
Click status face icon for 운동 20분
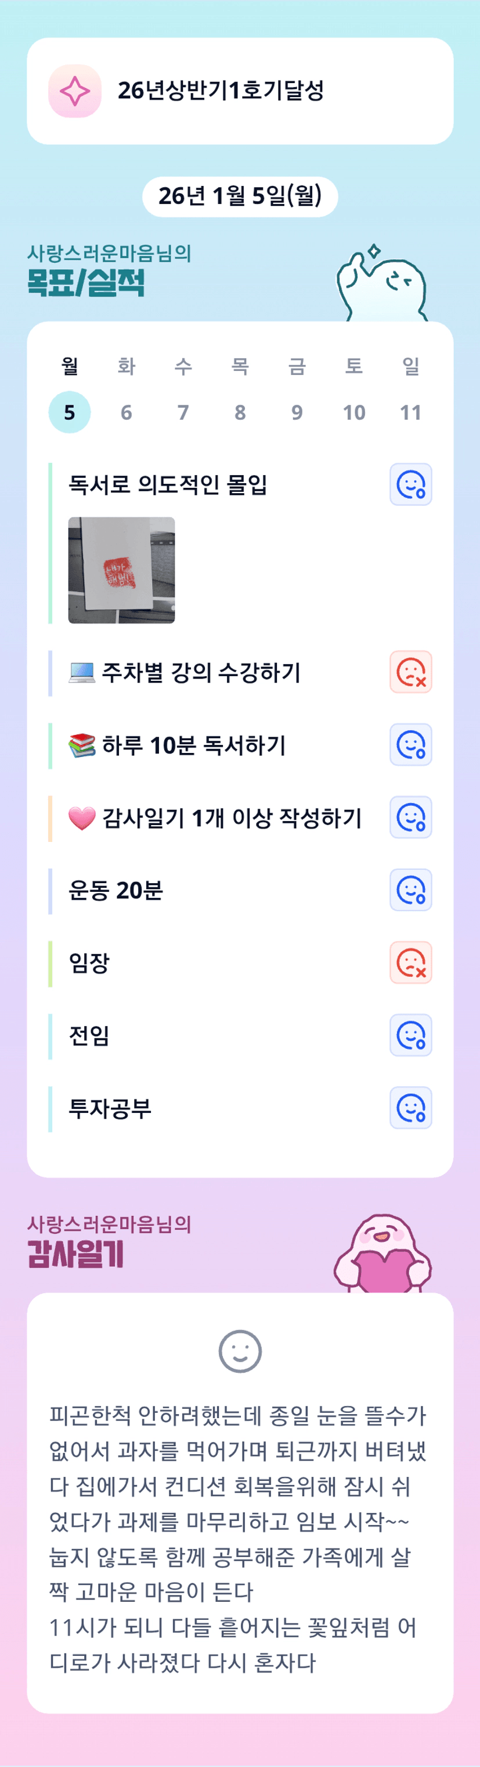(410, 890)
